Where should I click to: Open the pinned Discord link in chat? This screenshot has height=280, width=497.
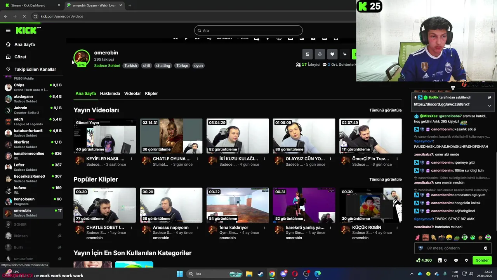(x=442, y=104)
